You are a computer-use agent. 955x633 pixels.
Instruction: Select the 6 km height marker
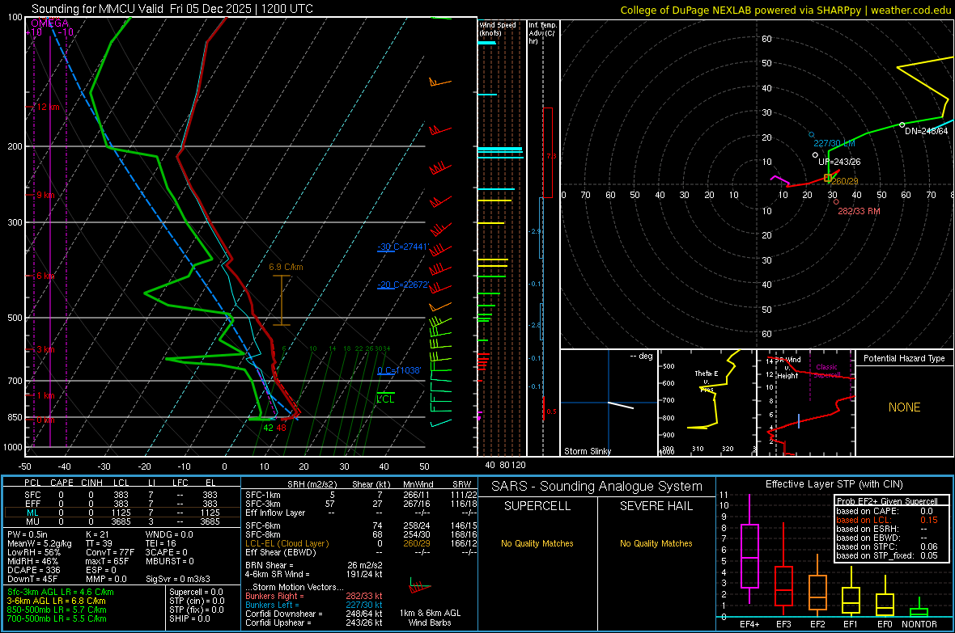click(x=45, y=276)
